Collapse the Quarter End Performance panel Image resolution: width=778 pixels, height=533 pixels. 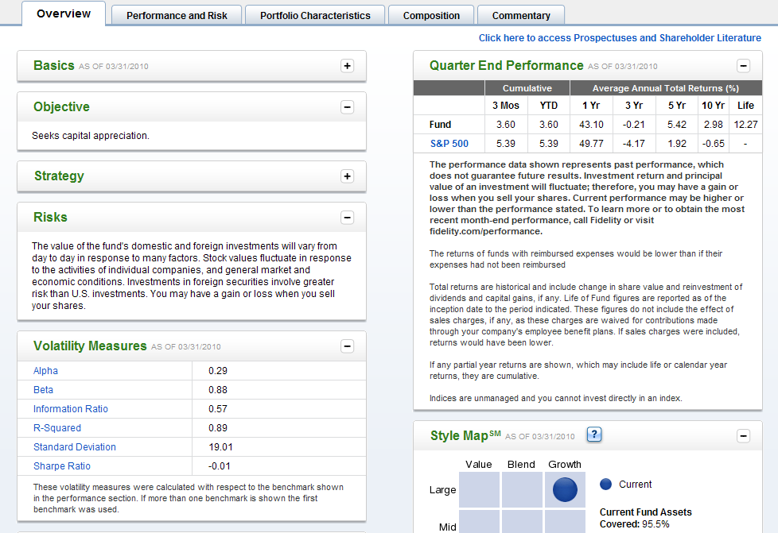tap(743, 66)
